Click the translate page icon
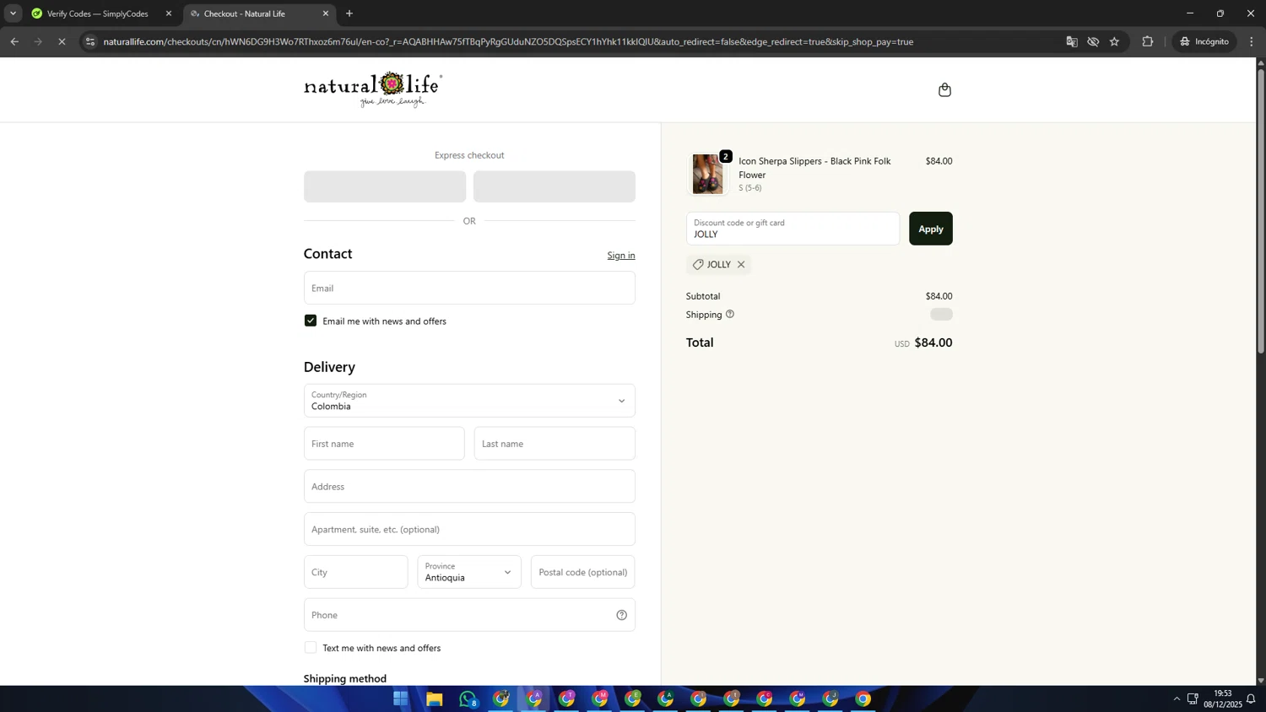Screen dimensions: 1266x712 1072,41
